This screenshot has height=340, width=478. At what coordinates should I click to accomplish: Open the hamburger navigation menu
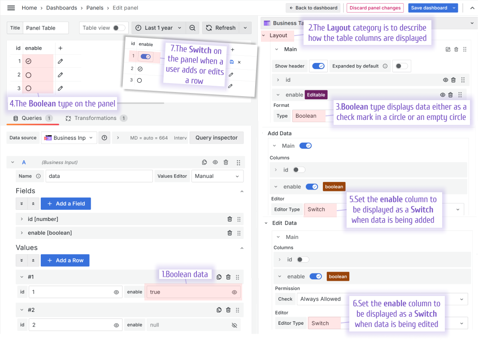coord(11,8)
